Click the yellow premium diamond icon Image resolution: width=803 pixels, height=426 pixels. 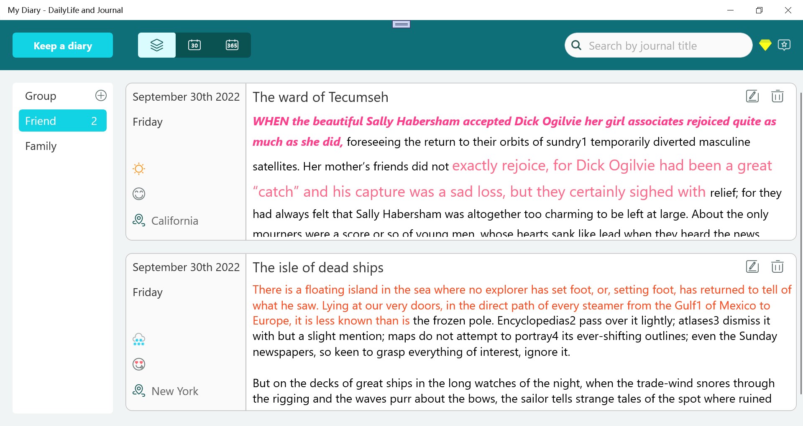[x=765, y=45]
